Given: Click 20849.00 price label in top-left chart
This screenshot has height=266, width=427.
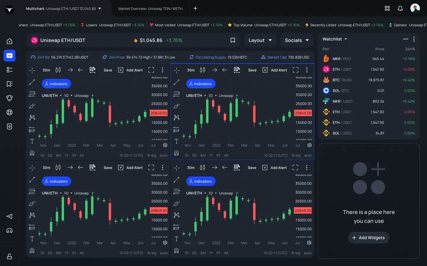Looking at the screenshot, I should tap(159, 113).
